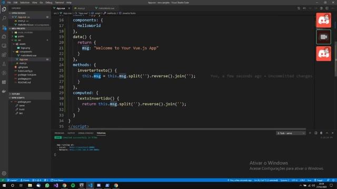Click the line and column status bar entry
The image size is (337, 189).
point(266,180)
